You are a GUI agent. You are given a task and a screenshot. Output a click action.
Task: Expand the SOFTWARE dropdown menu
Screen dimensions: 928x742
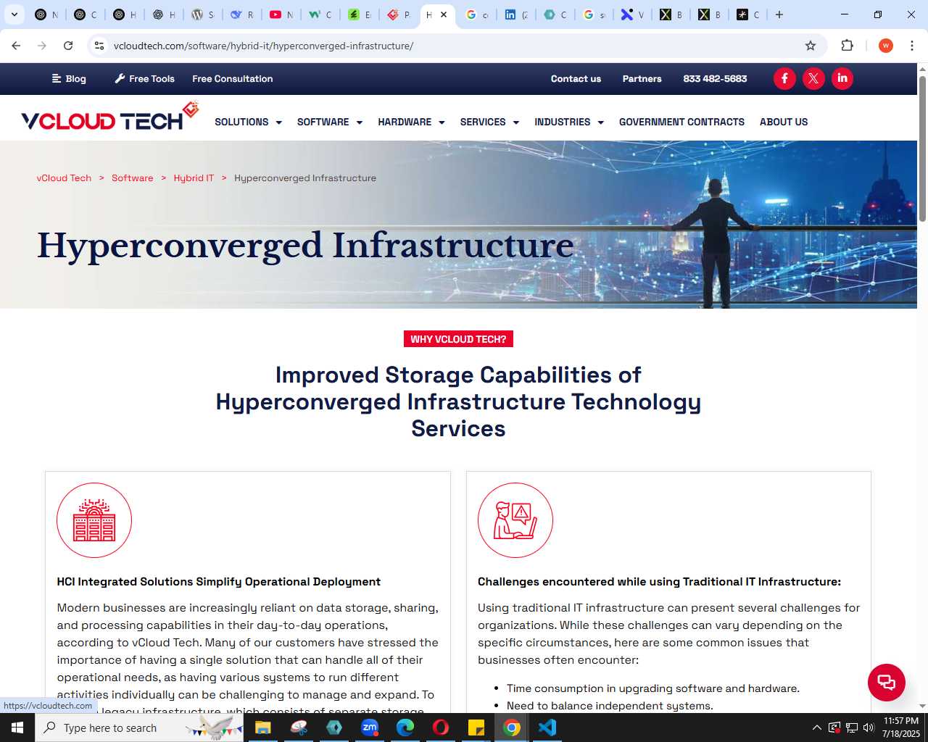(330, 122)
